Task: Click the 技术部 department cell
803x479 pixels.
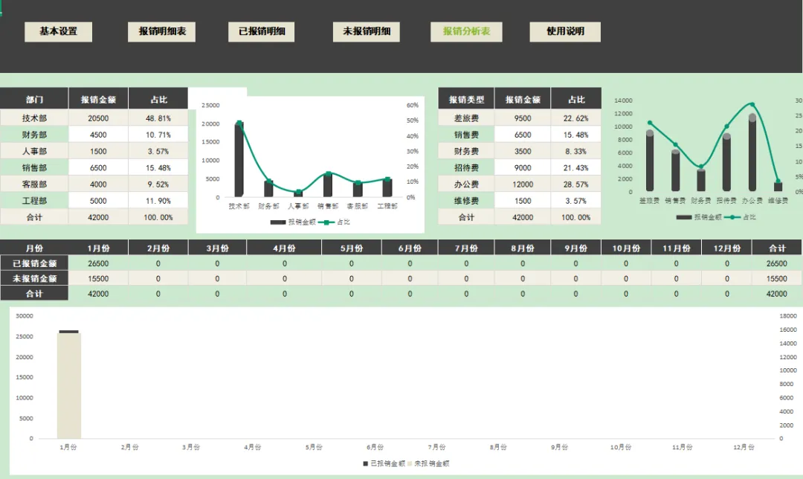Action: [34, 118]
